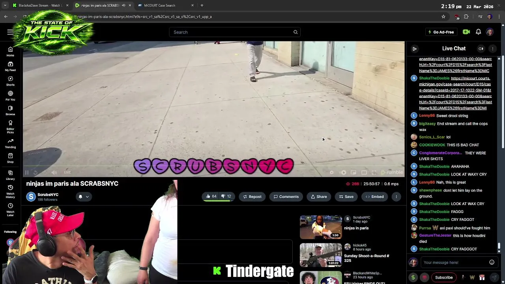The height and width of the screenshot is (284, 505).
Task: Open the chat store icon
Action: pyautogui.click(x=425, y=277)
